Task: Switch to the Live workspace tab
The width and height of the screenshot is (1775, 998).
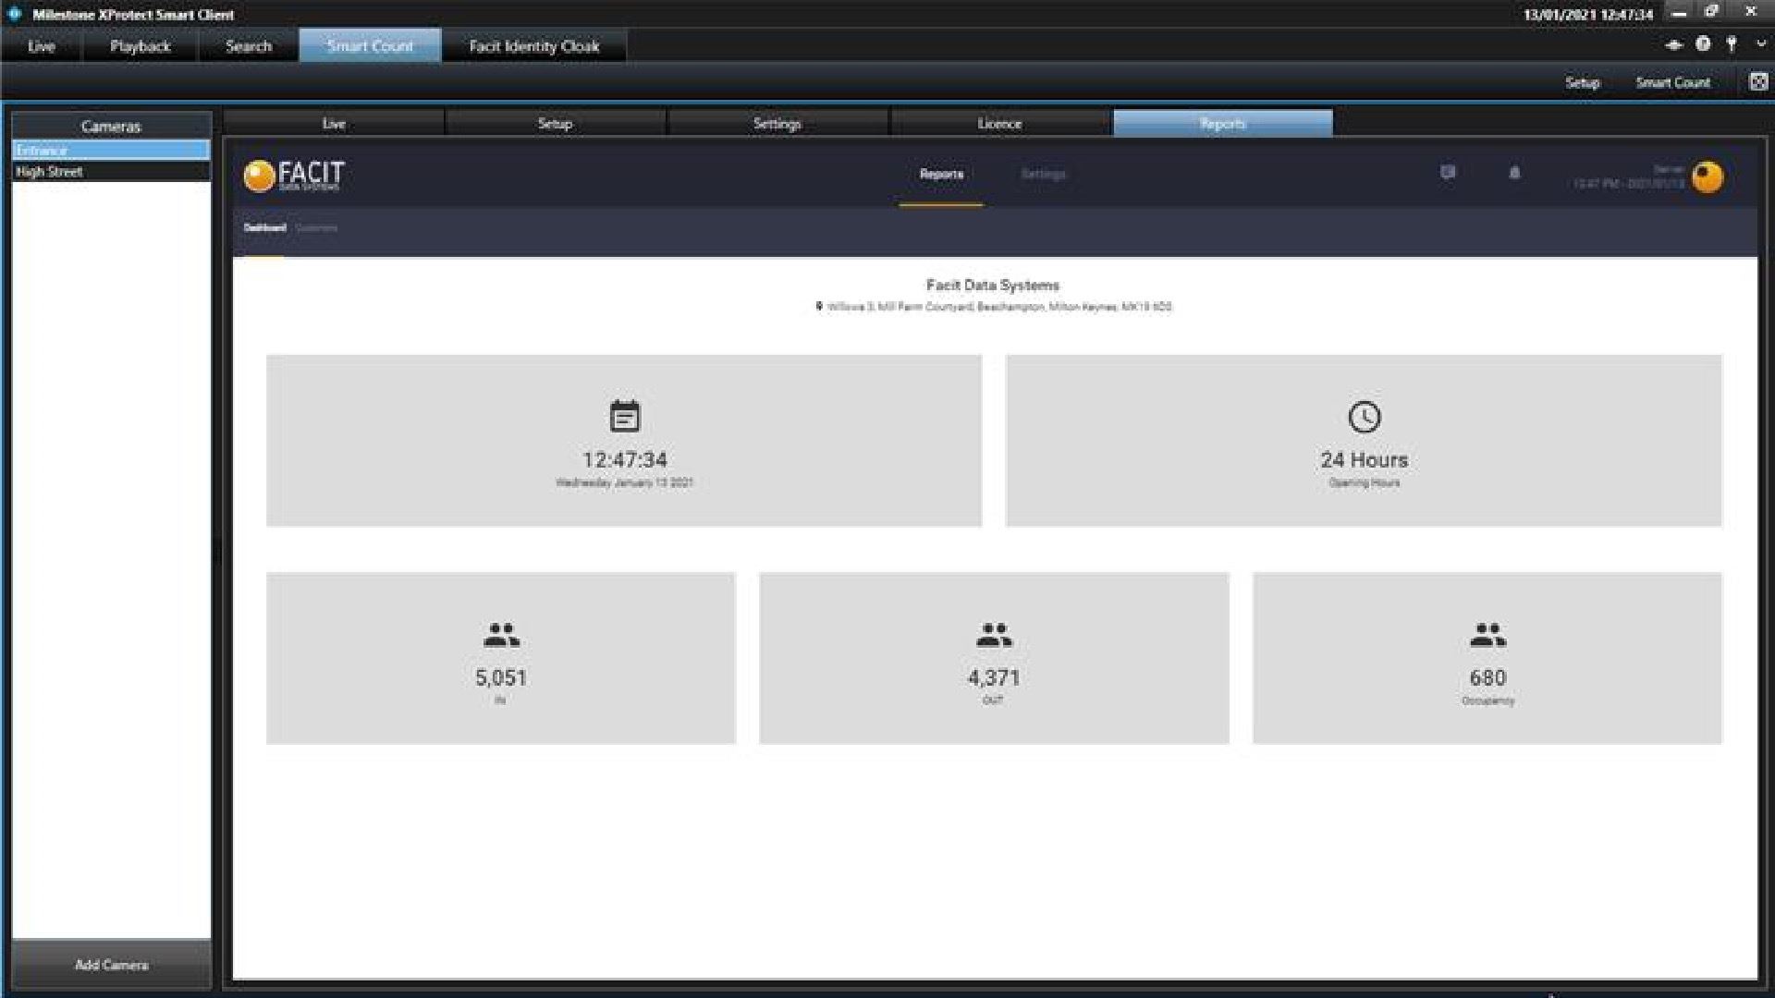Action: [42, 46]
